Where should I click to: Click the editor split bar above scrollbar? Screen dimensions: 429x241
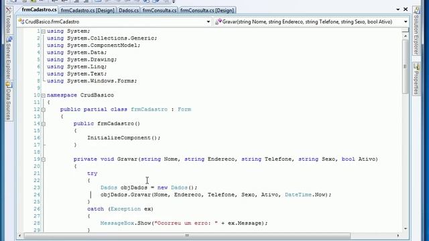click(x=405, y=30)
